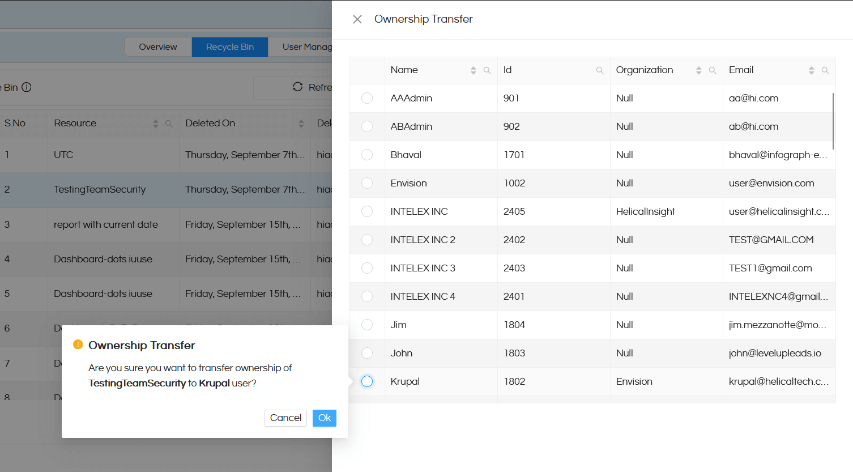The height and width of the screenshot is (472, 853).
Task: Click the Resource column header
Action: (x=113, y=124)
